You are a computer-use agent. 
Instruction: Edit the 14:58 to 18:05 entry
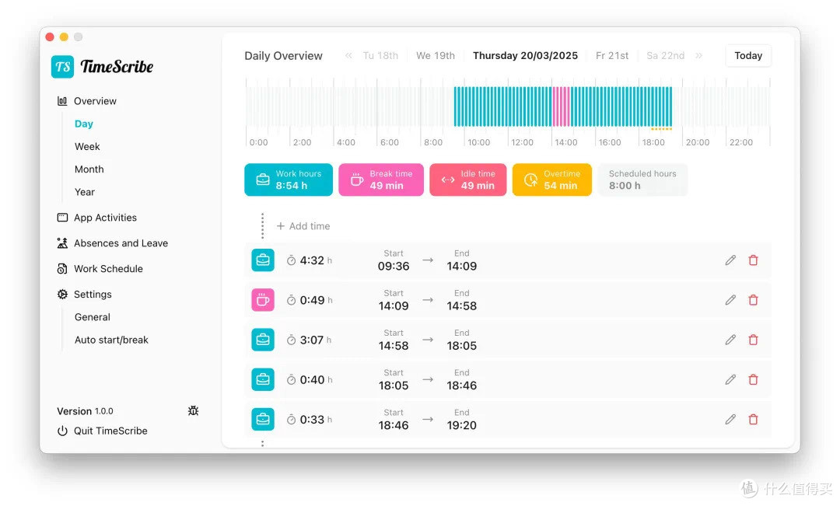pyautogui.click(x=730, y=340)
